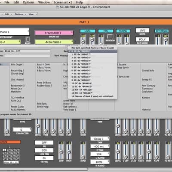Select program name New Century

click(x=148, y=86)
